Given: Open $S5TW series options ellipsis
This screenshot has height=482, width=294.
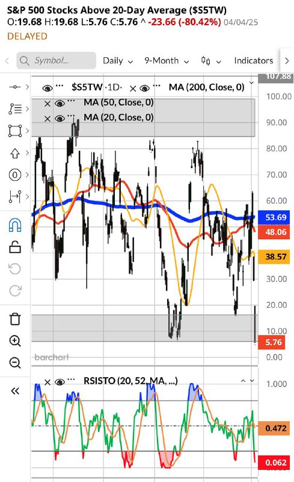Looking at the screenshot, I should coord(60,86).
